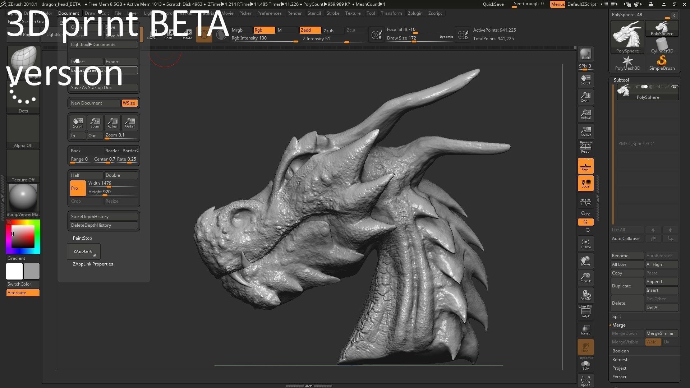Open the Texture menu
Screen dimensions: 690x388
click(353, 13)
